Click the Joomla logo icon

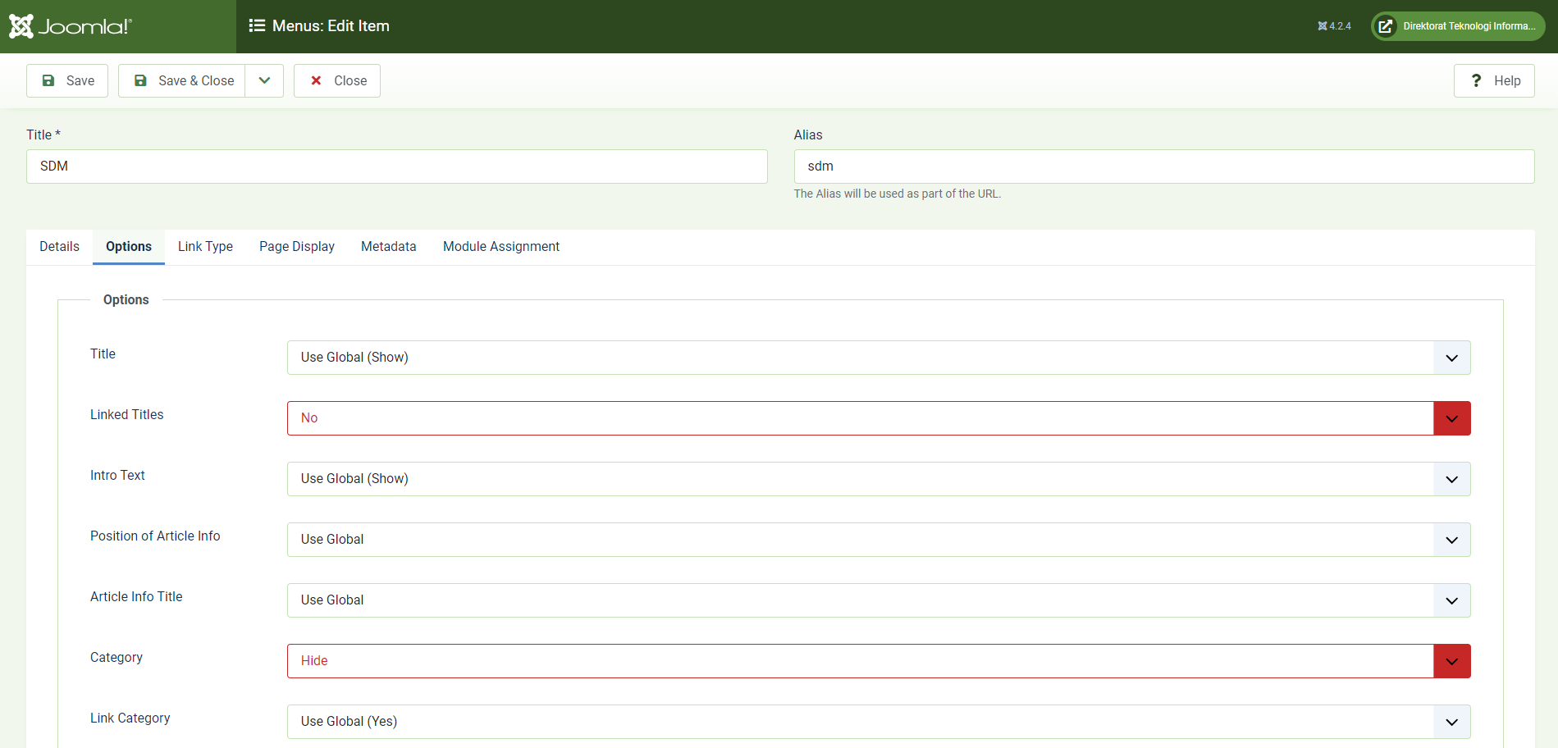pos(70,26)
